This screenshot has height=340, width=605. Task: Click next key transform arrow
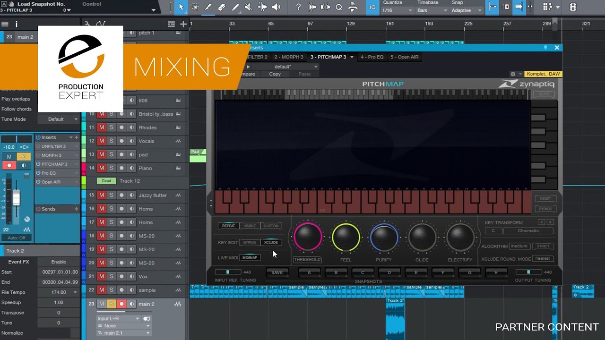[x=550, y=222]
